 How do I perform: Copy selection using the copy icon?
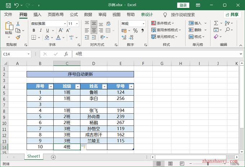18,31
